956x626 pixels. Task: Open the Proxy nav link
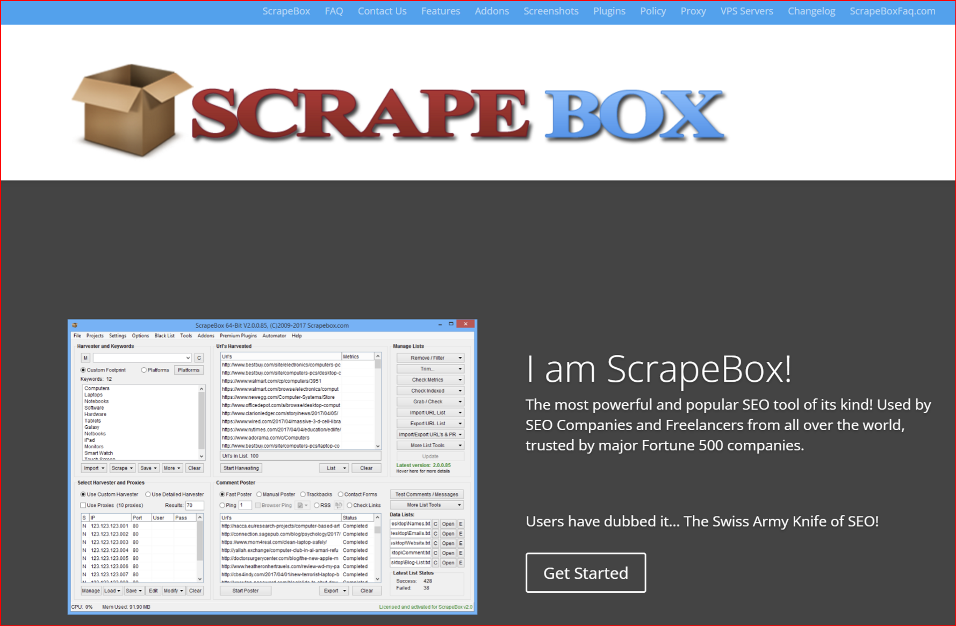pyautogui.click(x=693, y=11)
